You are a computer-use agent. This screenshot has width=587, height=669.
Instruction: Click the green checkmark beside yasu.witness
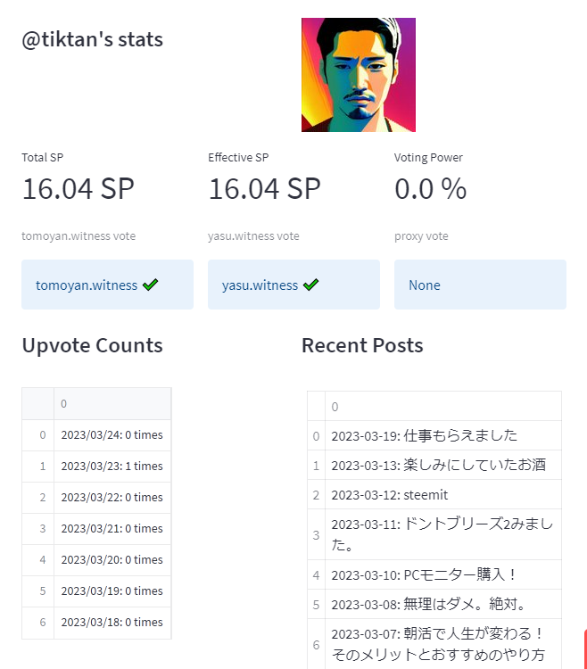coord(311,285)
